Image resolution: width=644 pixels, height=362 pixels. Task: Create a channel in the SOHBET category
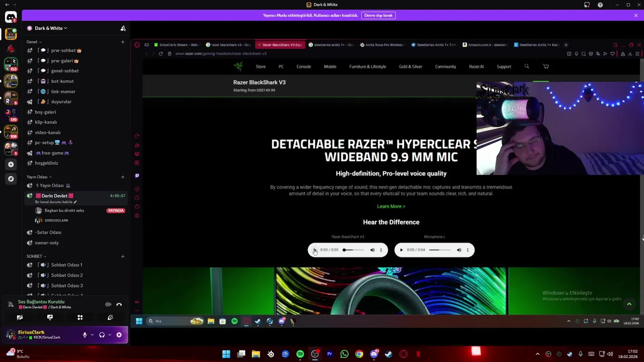(122, 256)
